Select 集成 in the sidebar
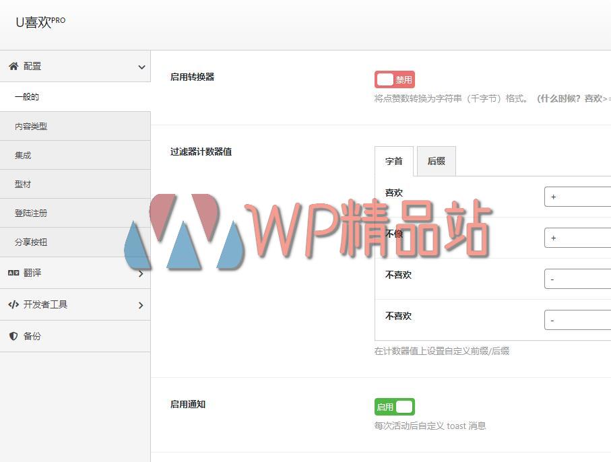 tap(23, 155)
